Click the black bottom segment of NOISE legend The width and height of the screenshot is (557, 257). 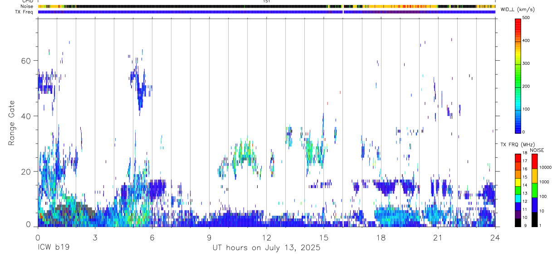click(x=535, y=219)
